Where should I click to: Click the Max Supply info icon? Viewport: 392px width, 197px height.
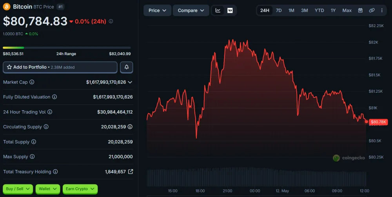[x=32, y=157]
